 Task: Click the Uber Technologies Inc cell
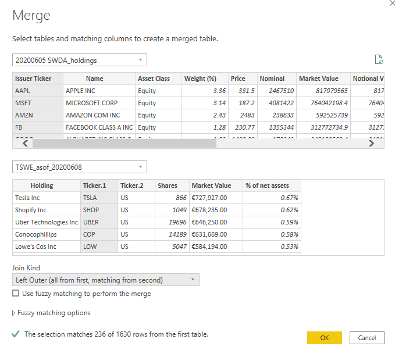47,222
